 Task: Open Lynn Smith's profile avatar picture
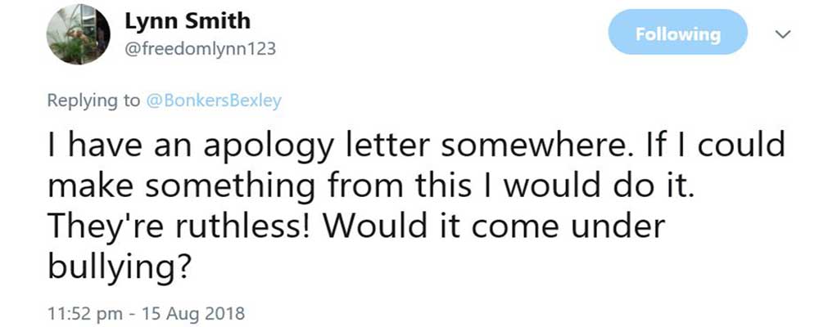click(80, 34)
